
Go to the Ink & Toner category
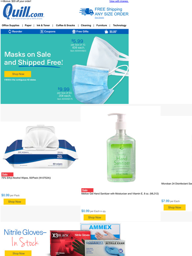pyautogui.click(x=43, y=25)
